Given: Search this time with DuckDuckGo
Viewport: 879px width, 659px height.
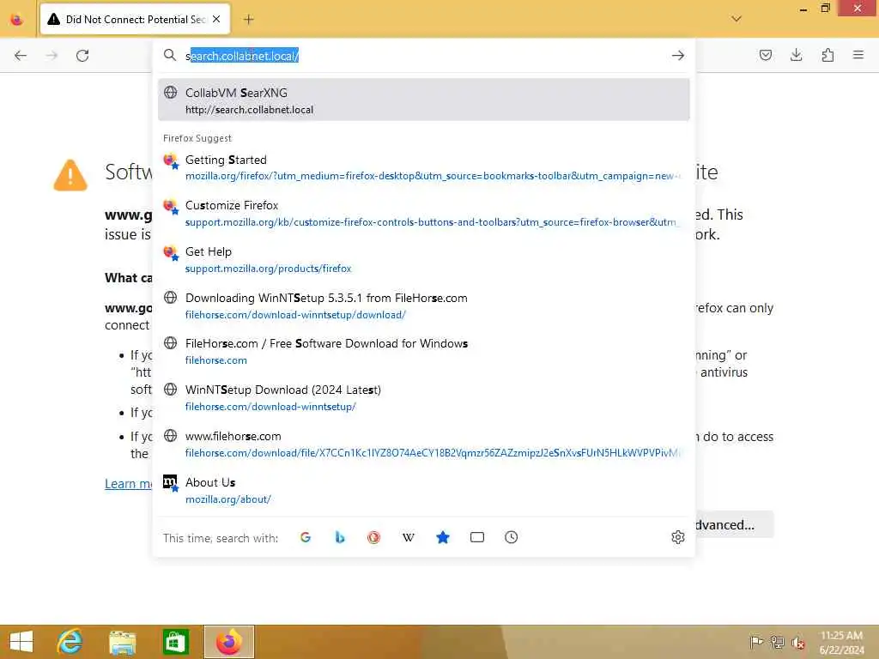Looking at the screenshot, I should pyautogui.click(x=374, y=537).
